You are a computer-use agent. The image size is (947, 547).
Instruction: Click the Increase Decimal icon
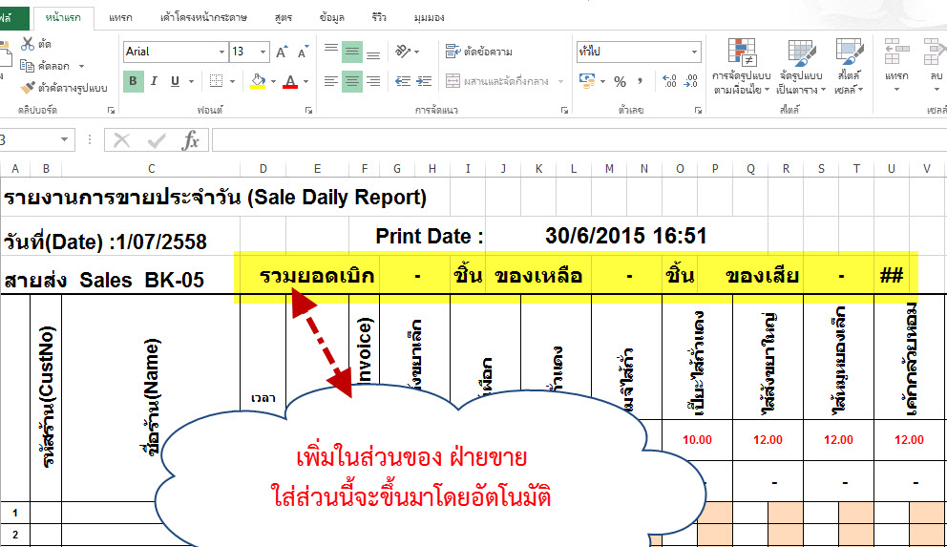click(x=668, y=81)
